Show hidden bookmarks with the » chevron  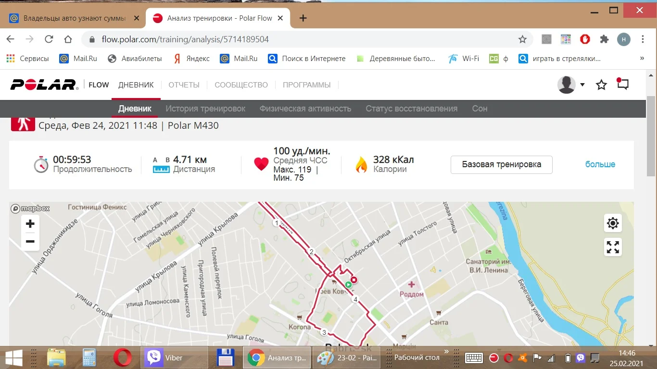(642, 59)
